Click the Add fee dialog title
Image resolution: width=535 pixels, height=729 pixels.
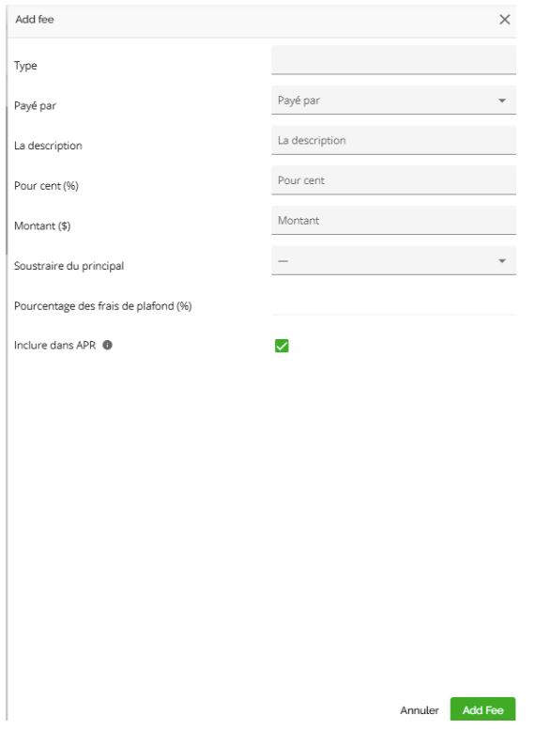(35, 20)
